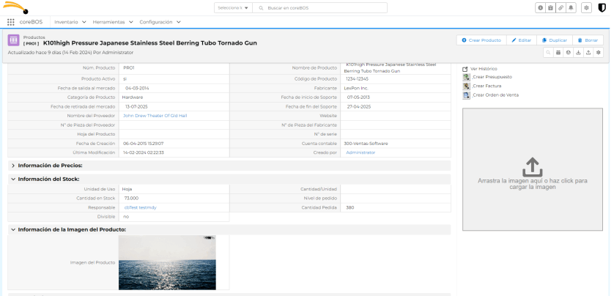Open the Inventario menu
Viewport: 614px width, 296px height.
[x=70, y=23]
